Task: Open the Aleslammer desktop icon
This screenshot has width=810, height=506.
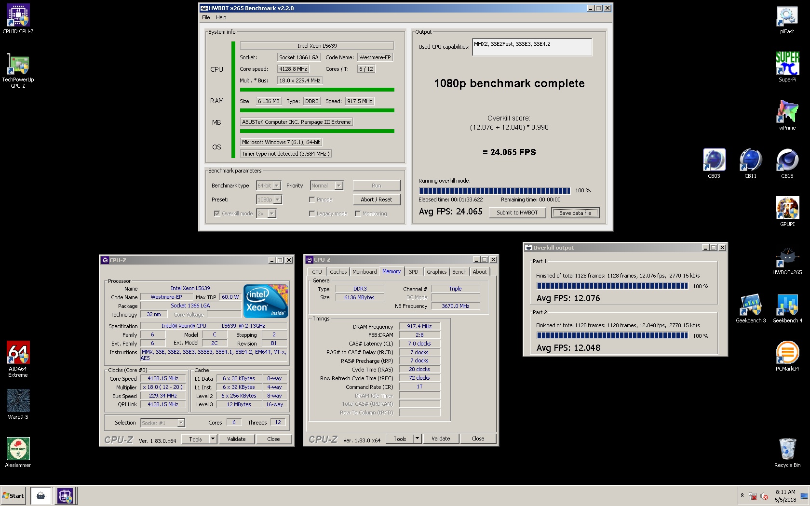Action: (18, 453)
